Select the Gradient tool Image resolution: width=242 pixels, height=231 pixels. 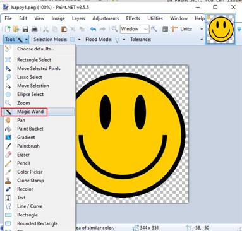point(39,138)
